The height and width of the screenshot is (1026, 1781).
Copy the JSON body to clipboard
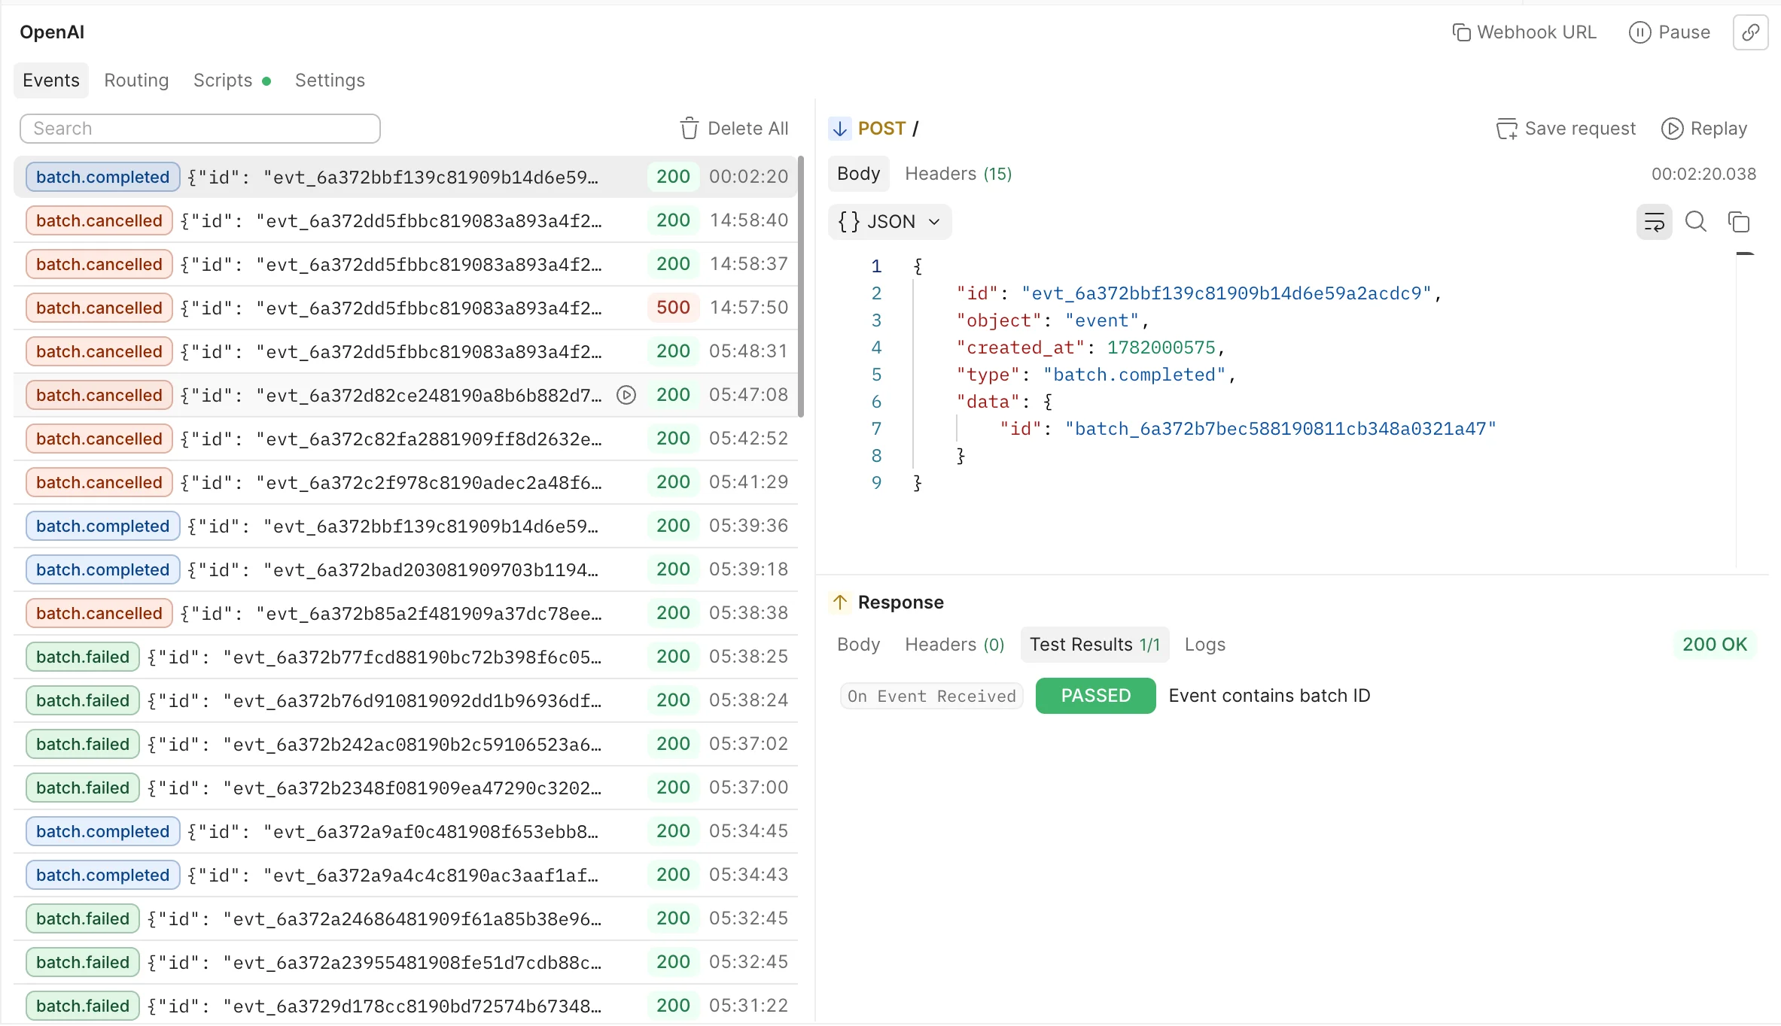coord(1738,222)
